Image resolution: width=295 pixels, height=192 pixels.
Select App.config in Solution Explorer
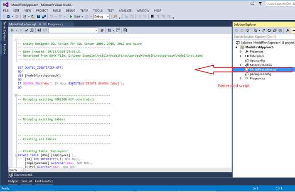click(x=257, y=60)
